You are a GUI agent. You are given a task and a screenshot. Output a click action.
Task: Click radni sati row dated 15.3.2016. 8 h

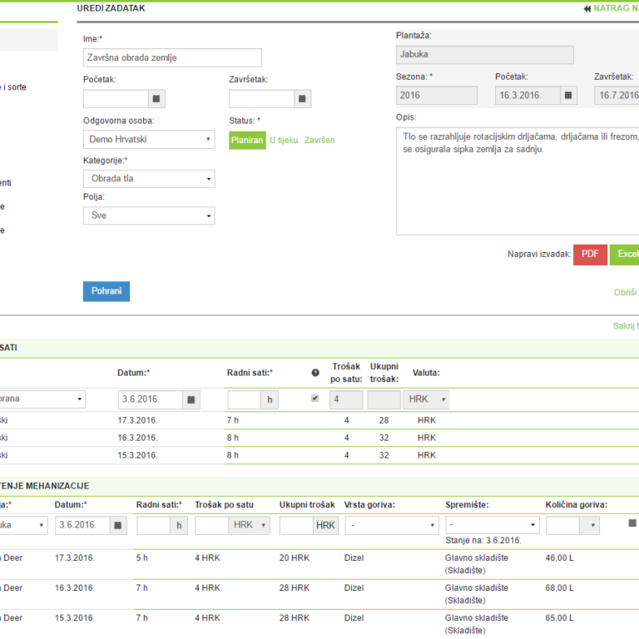(x=319, y=456)
